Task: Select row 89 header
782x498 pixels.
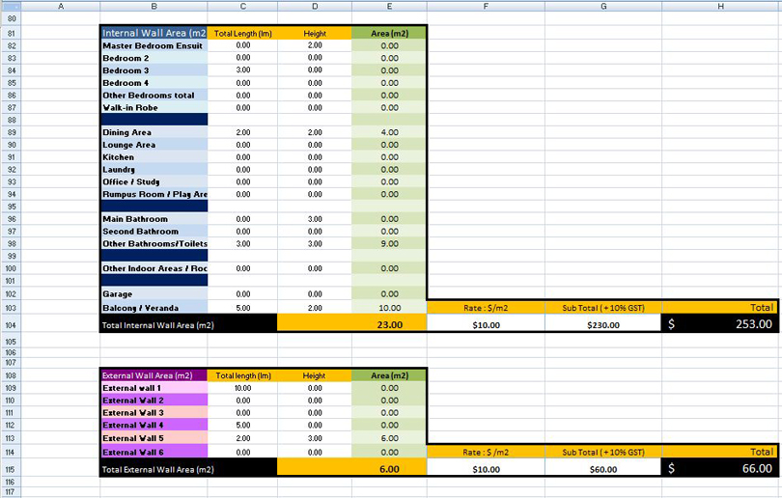Action: (x=11, y=132)
